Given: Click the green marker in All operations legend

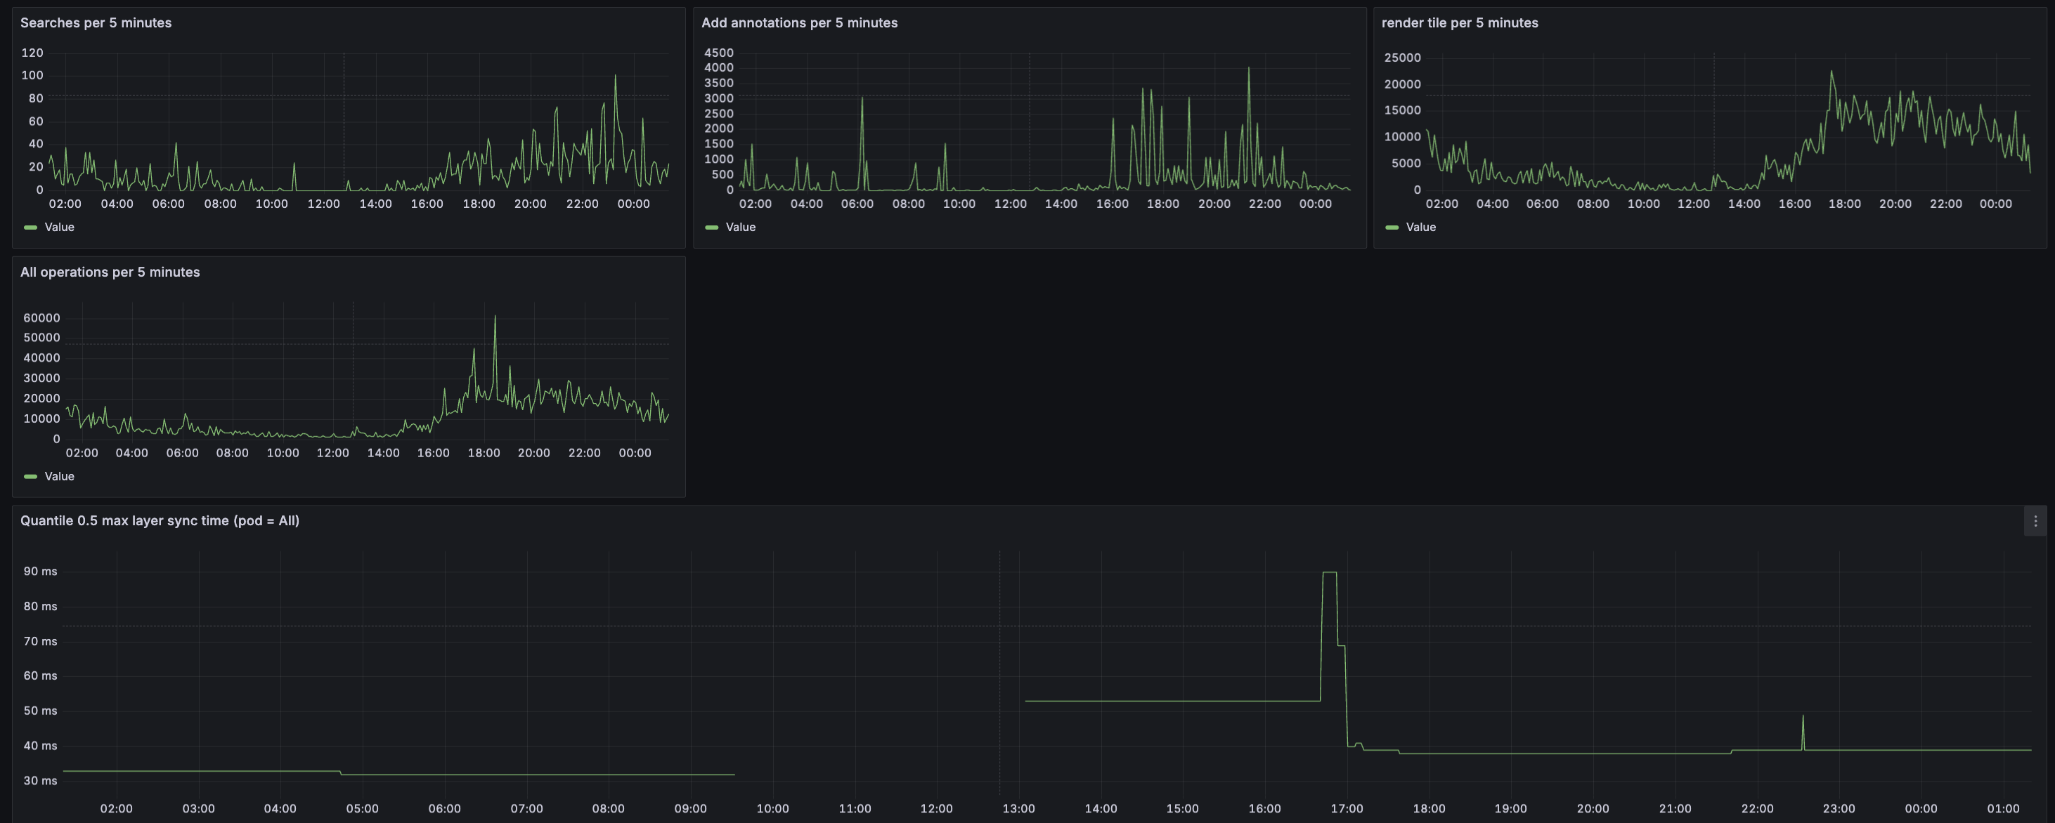Looking at the screenshot, I should click(x=30, y=475).
